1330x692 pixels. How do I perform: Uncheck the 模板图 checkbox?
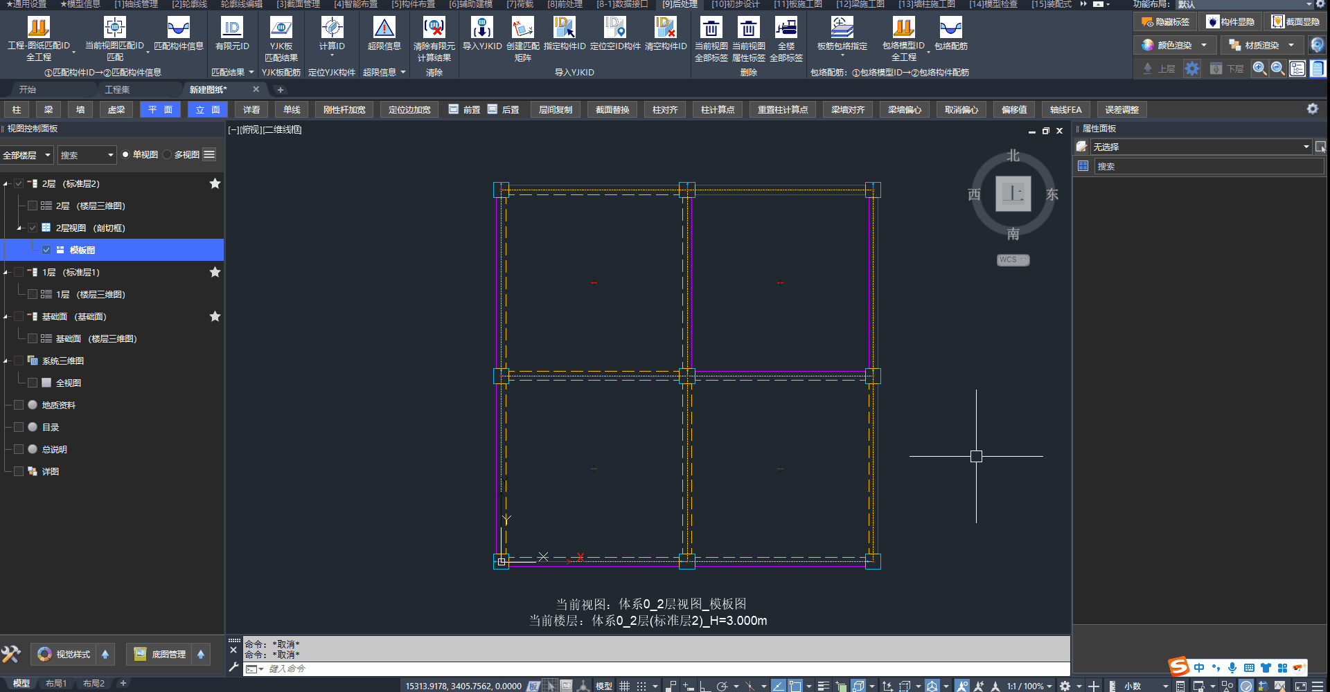pyautogui.click(x=46, y=250)
